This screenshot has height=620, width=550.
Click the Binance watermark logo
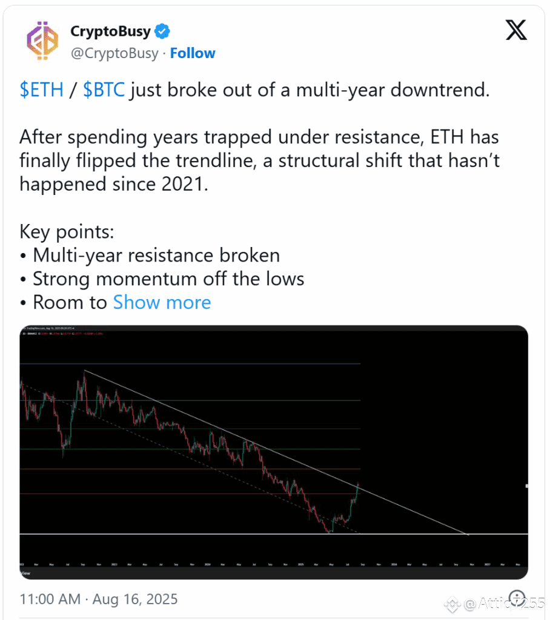[452, 604]
